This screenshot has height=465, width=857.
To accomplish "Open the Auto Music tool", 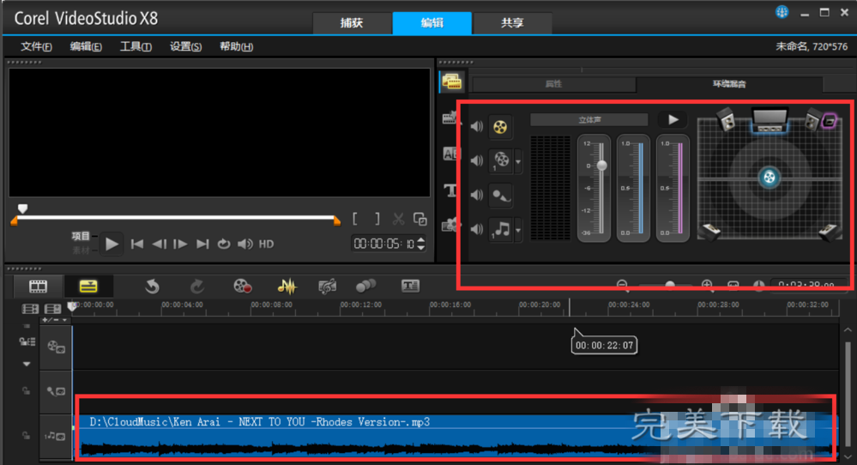I will (x=327, y=286).
